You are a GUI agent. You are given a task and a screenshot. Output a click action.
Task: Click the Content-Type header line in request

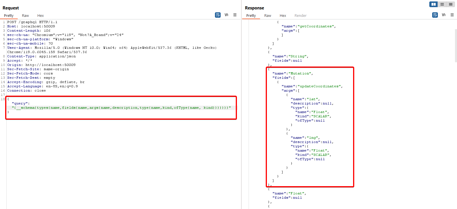tap(41, 57)
